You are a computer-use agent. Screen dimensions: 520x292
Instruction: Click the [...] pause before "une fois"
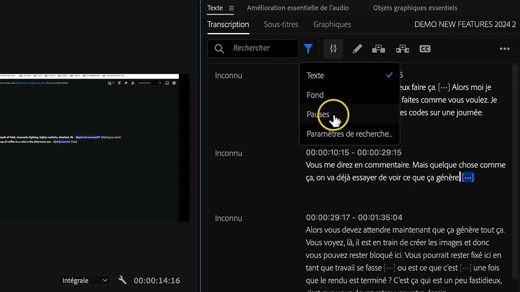coord(466,268)
